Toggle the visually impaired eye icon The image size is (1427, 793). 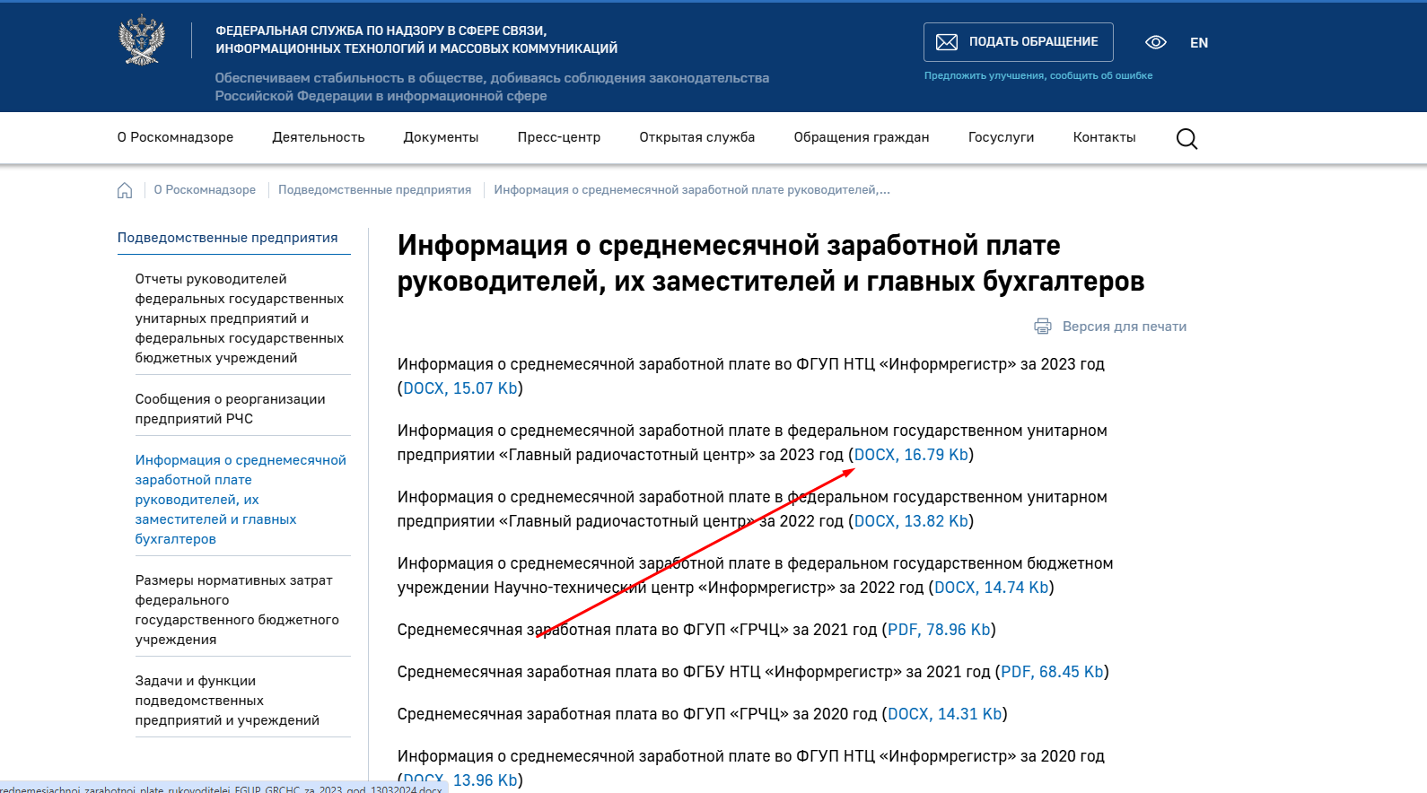1156,42
